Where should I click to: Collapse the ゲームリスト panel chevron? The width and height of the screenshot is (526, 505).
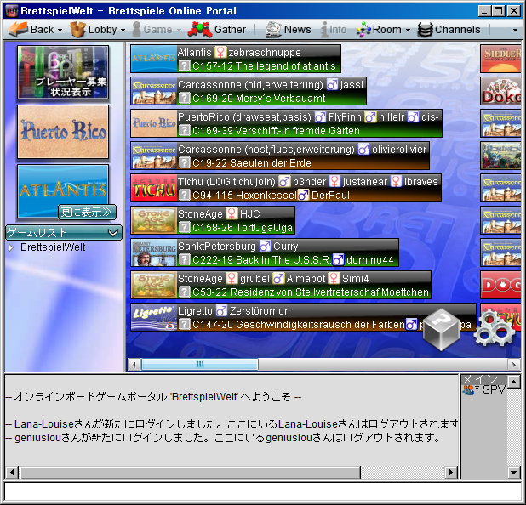(113, 232)
